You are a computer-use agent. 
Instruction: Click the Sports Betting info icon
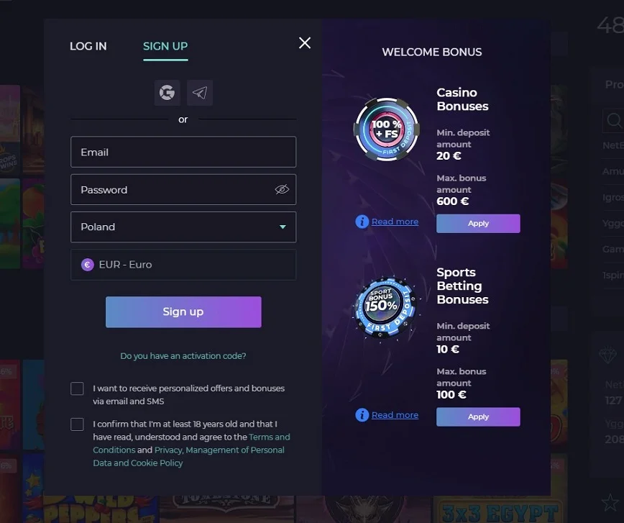(362, 415)
